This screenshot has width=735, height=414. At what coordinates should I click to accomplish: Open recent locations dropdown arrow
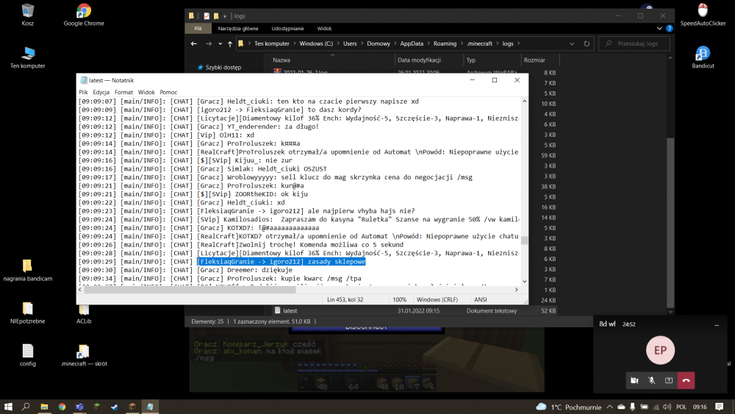218,44
